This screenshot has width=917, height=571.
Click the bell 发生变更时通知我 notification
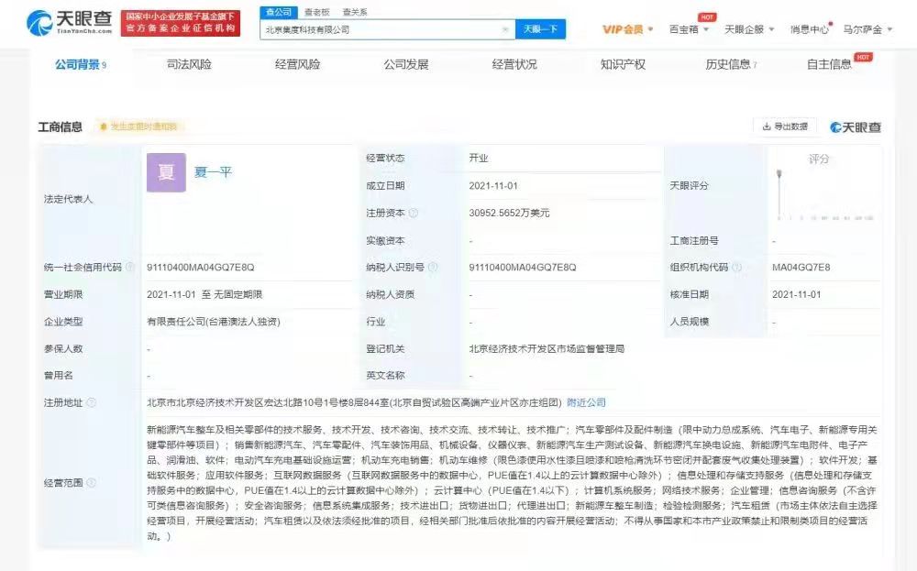[138, 126]
